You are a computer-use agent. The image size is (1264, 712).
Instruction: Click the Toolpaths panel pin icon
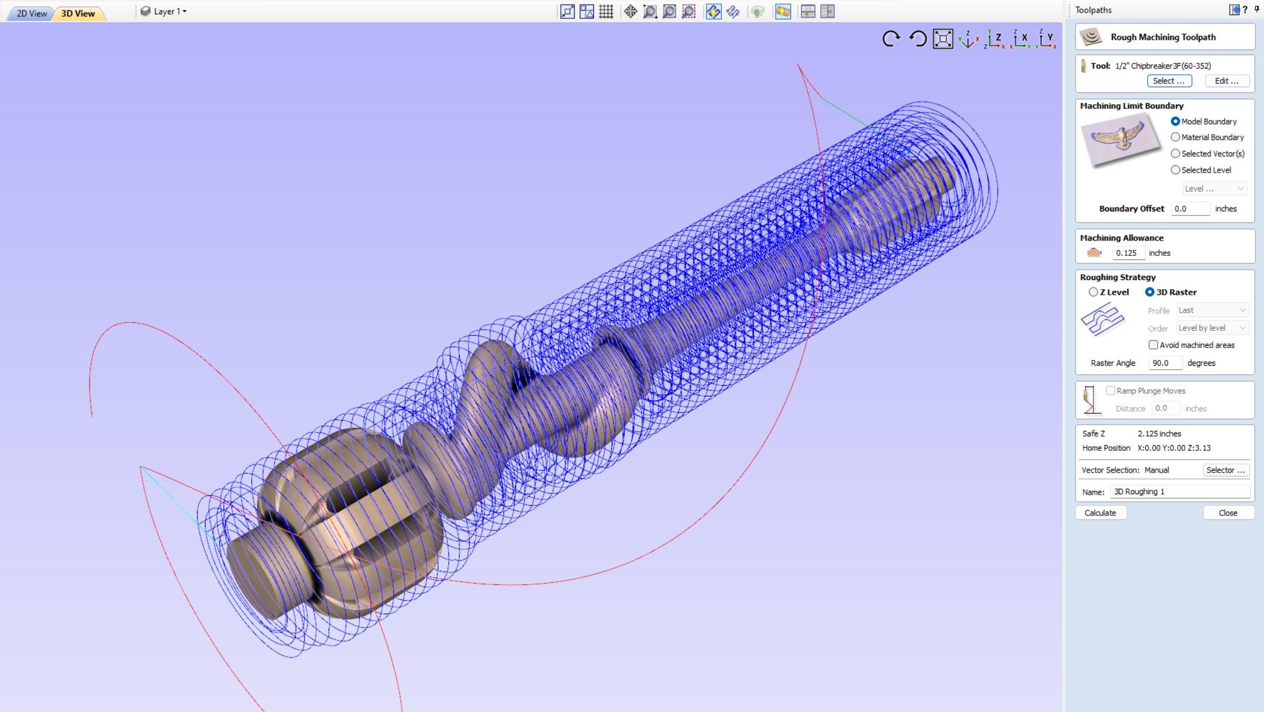tap(1257, 9)
